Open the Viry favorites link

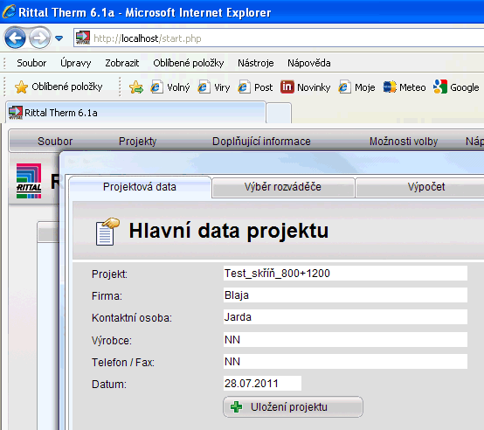[x=214, y=87]
